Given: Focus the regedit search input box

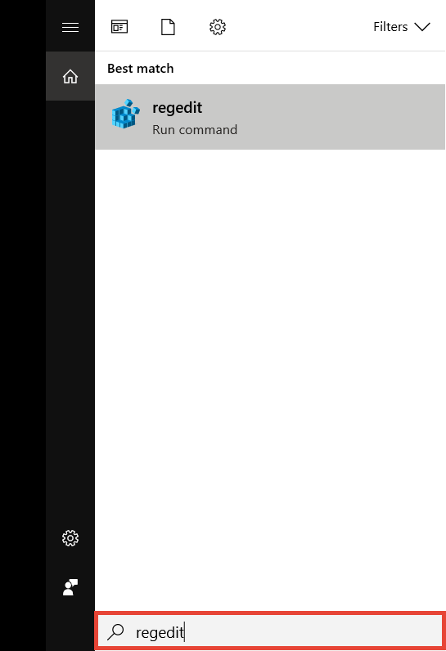Looking at the screenshot, I should pos(270,631).
